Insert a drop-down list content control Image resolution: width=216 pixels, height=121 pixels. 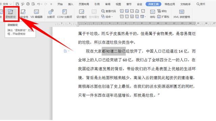(x=127, y=16)
